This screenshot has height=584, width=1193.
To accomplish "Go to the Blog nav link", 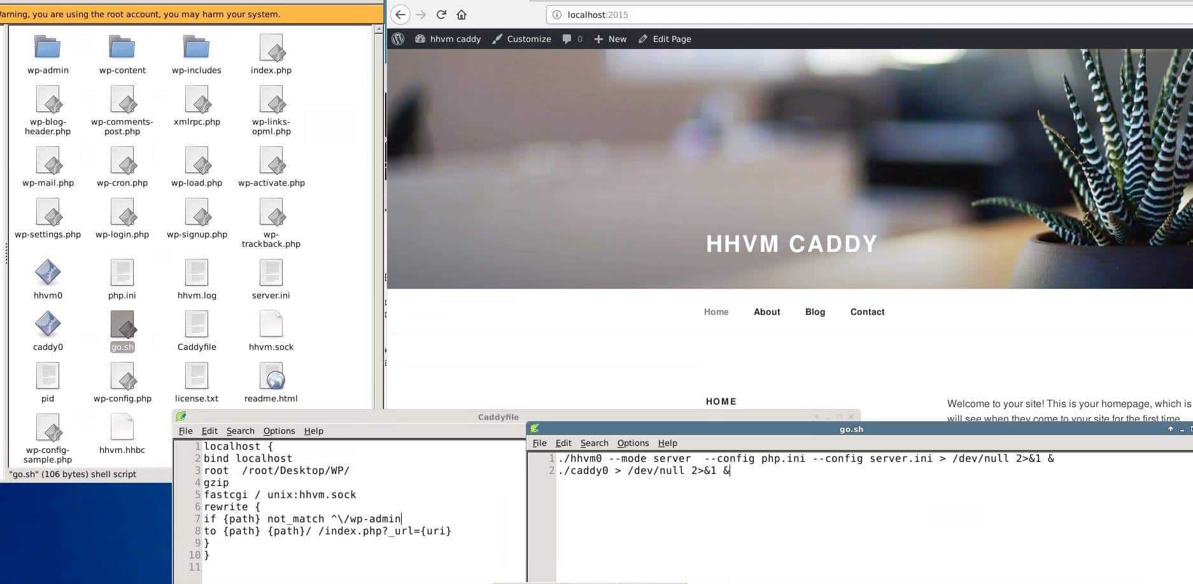I will [815, 312].
